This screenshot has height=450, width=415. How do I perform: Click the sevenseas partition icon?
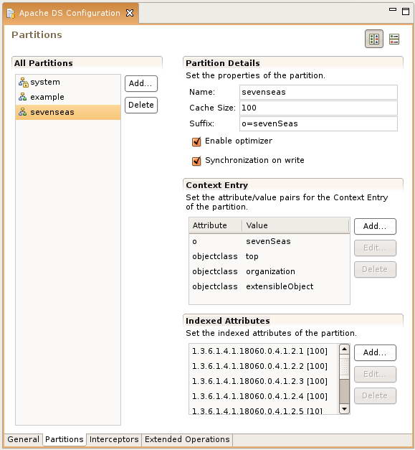point(23,112)
